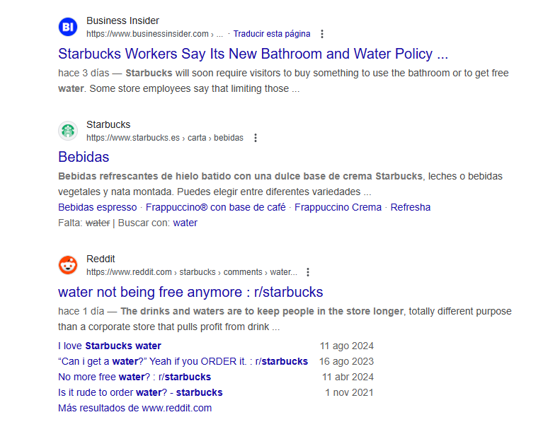560x434 pixels.
Task: Open 'Frappuccino® con base de café' sitelink
Action: [x=216, y=207]
